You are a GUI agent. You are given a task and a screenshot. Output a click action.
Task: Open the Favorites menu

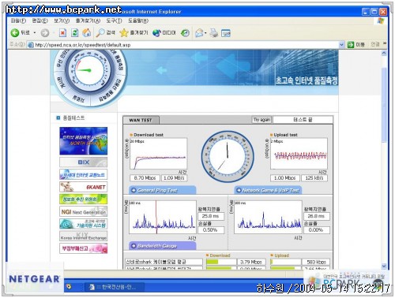(88, 20)
